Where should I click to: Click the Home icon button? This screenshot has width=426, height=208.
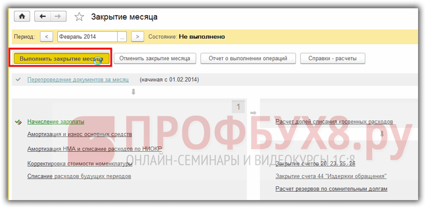(x=22, y=17)
